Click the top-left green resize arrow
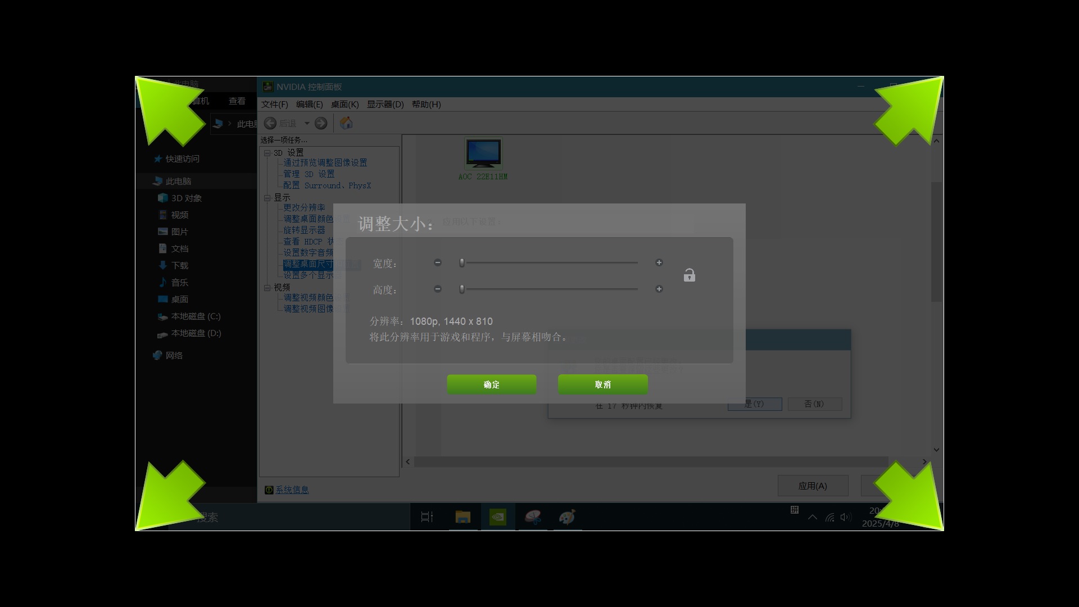The width and height of the screenshot is (1079, 607). point(169,111)
